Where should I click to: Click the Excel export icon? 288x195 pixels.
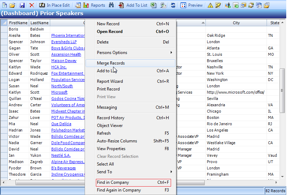[x=153, y=5]
